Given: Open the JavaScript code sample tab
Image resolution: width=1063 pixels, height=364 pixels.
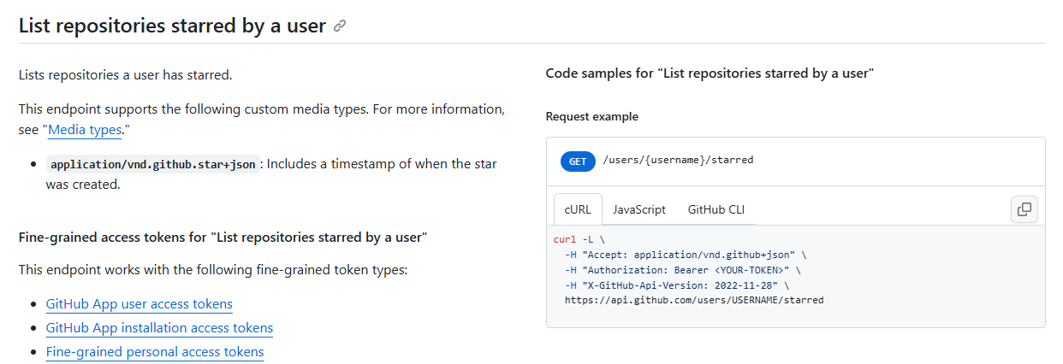Looking at the screenshot, I should (638, 209).
